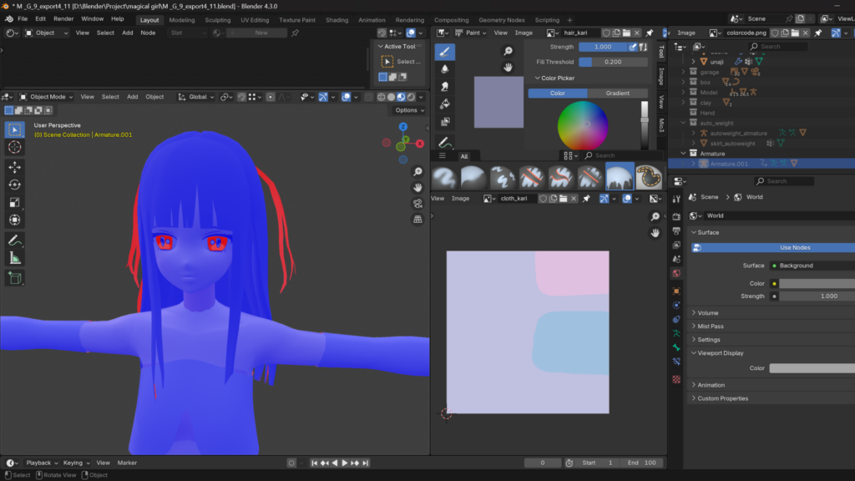This screenshot has height=481, width=855.
Task: Select the Move tool in viewport toolbar
Action: tap(14, 167)
